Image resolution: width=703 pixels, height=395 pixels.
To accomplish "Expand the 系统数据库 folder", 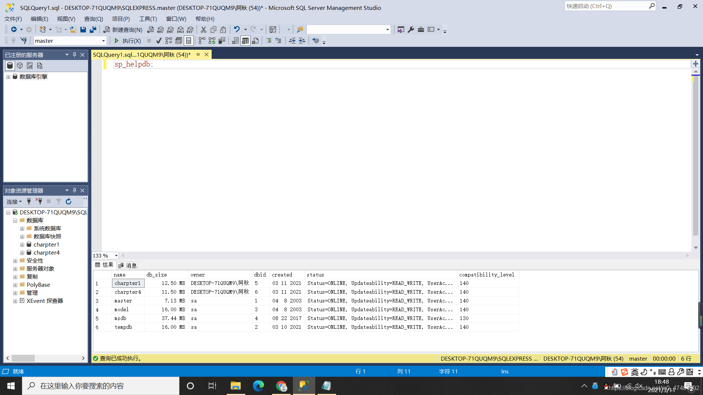I will pyautogui.click(x=22, y=229).
